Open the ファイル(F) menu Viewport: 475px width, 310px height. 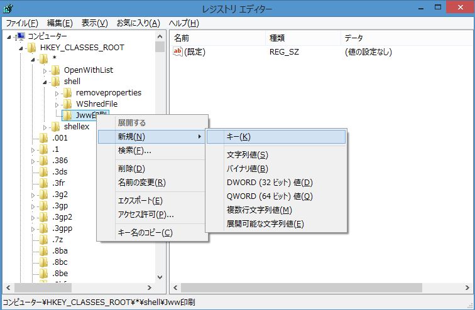22,23
